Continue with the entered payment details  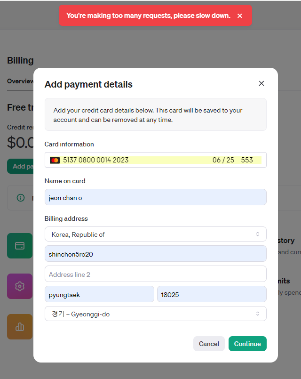247,344
